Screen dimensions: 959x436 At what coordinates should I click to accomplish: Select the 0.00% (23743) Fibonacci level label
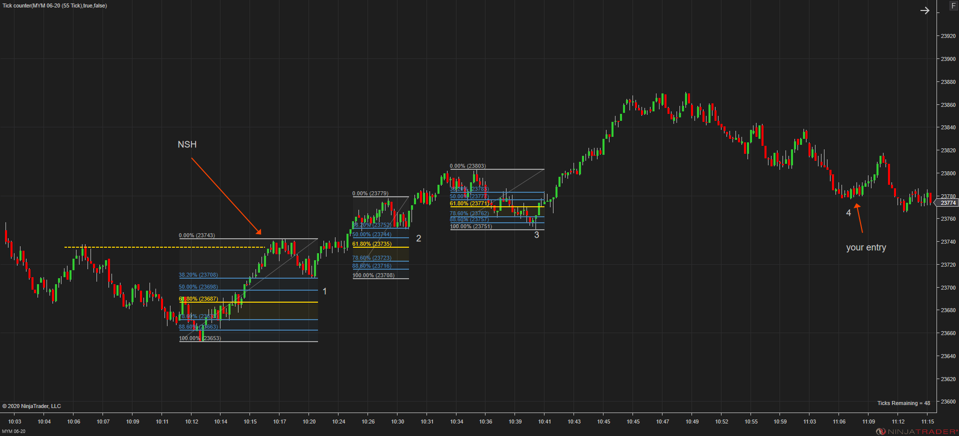[x=197, y=235]
